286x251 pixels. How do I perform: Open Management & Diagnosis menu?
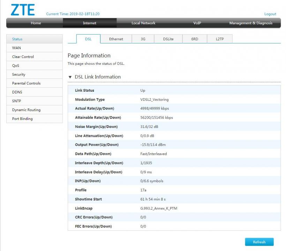coord(250,23)
